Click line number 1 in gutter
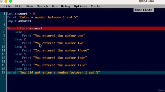The image size is (165, 92). point(4,14)
